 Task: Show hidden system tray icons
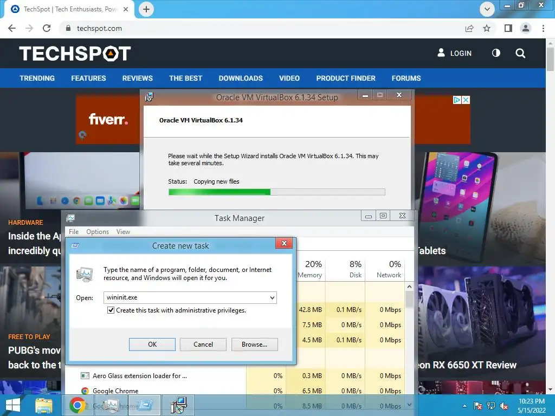coord(464,406)
